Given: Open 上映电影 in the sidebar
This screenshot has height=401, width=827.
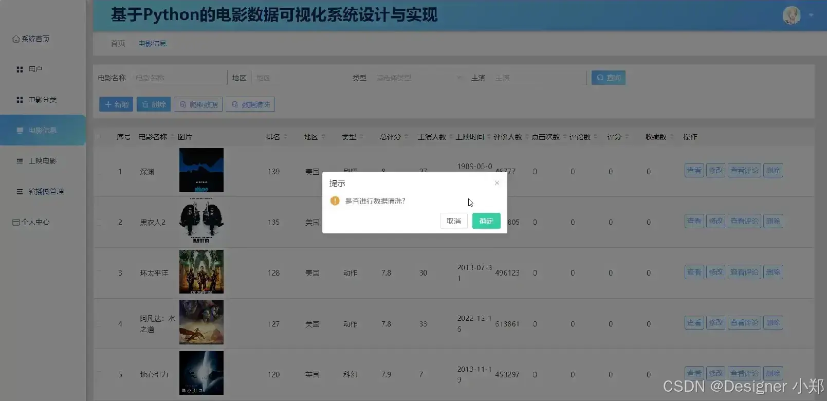Looking at the screenshot, I should [36, 161].
